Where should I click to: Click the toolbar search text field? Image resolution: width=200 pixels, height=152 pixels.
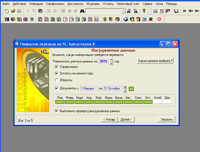pos(104,11)
